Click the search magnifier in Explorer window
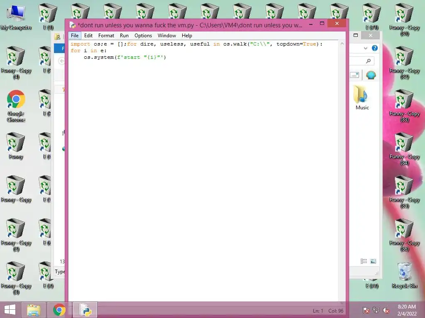The image size is (425, 318). click(368, 61)
